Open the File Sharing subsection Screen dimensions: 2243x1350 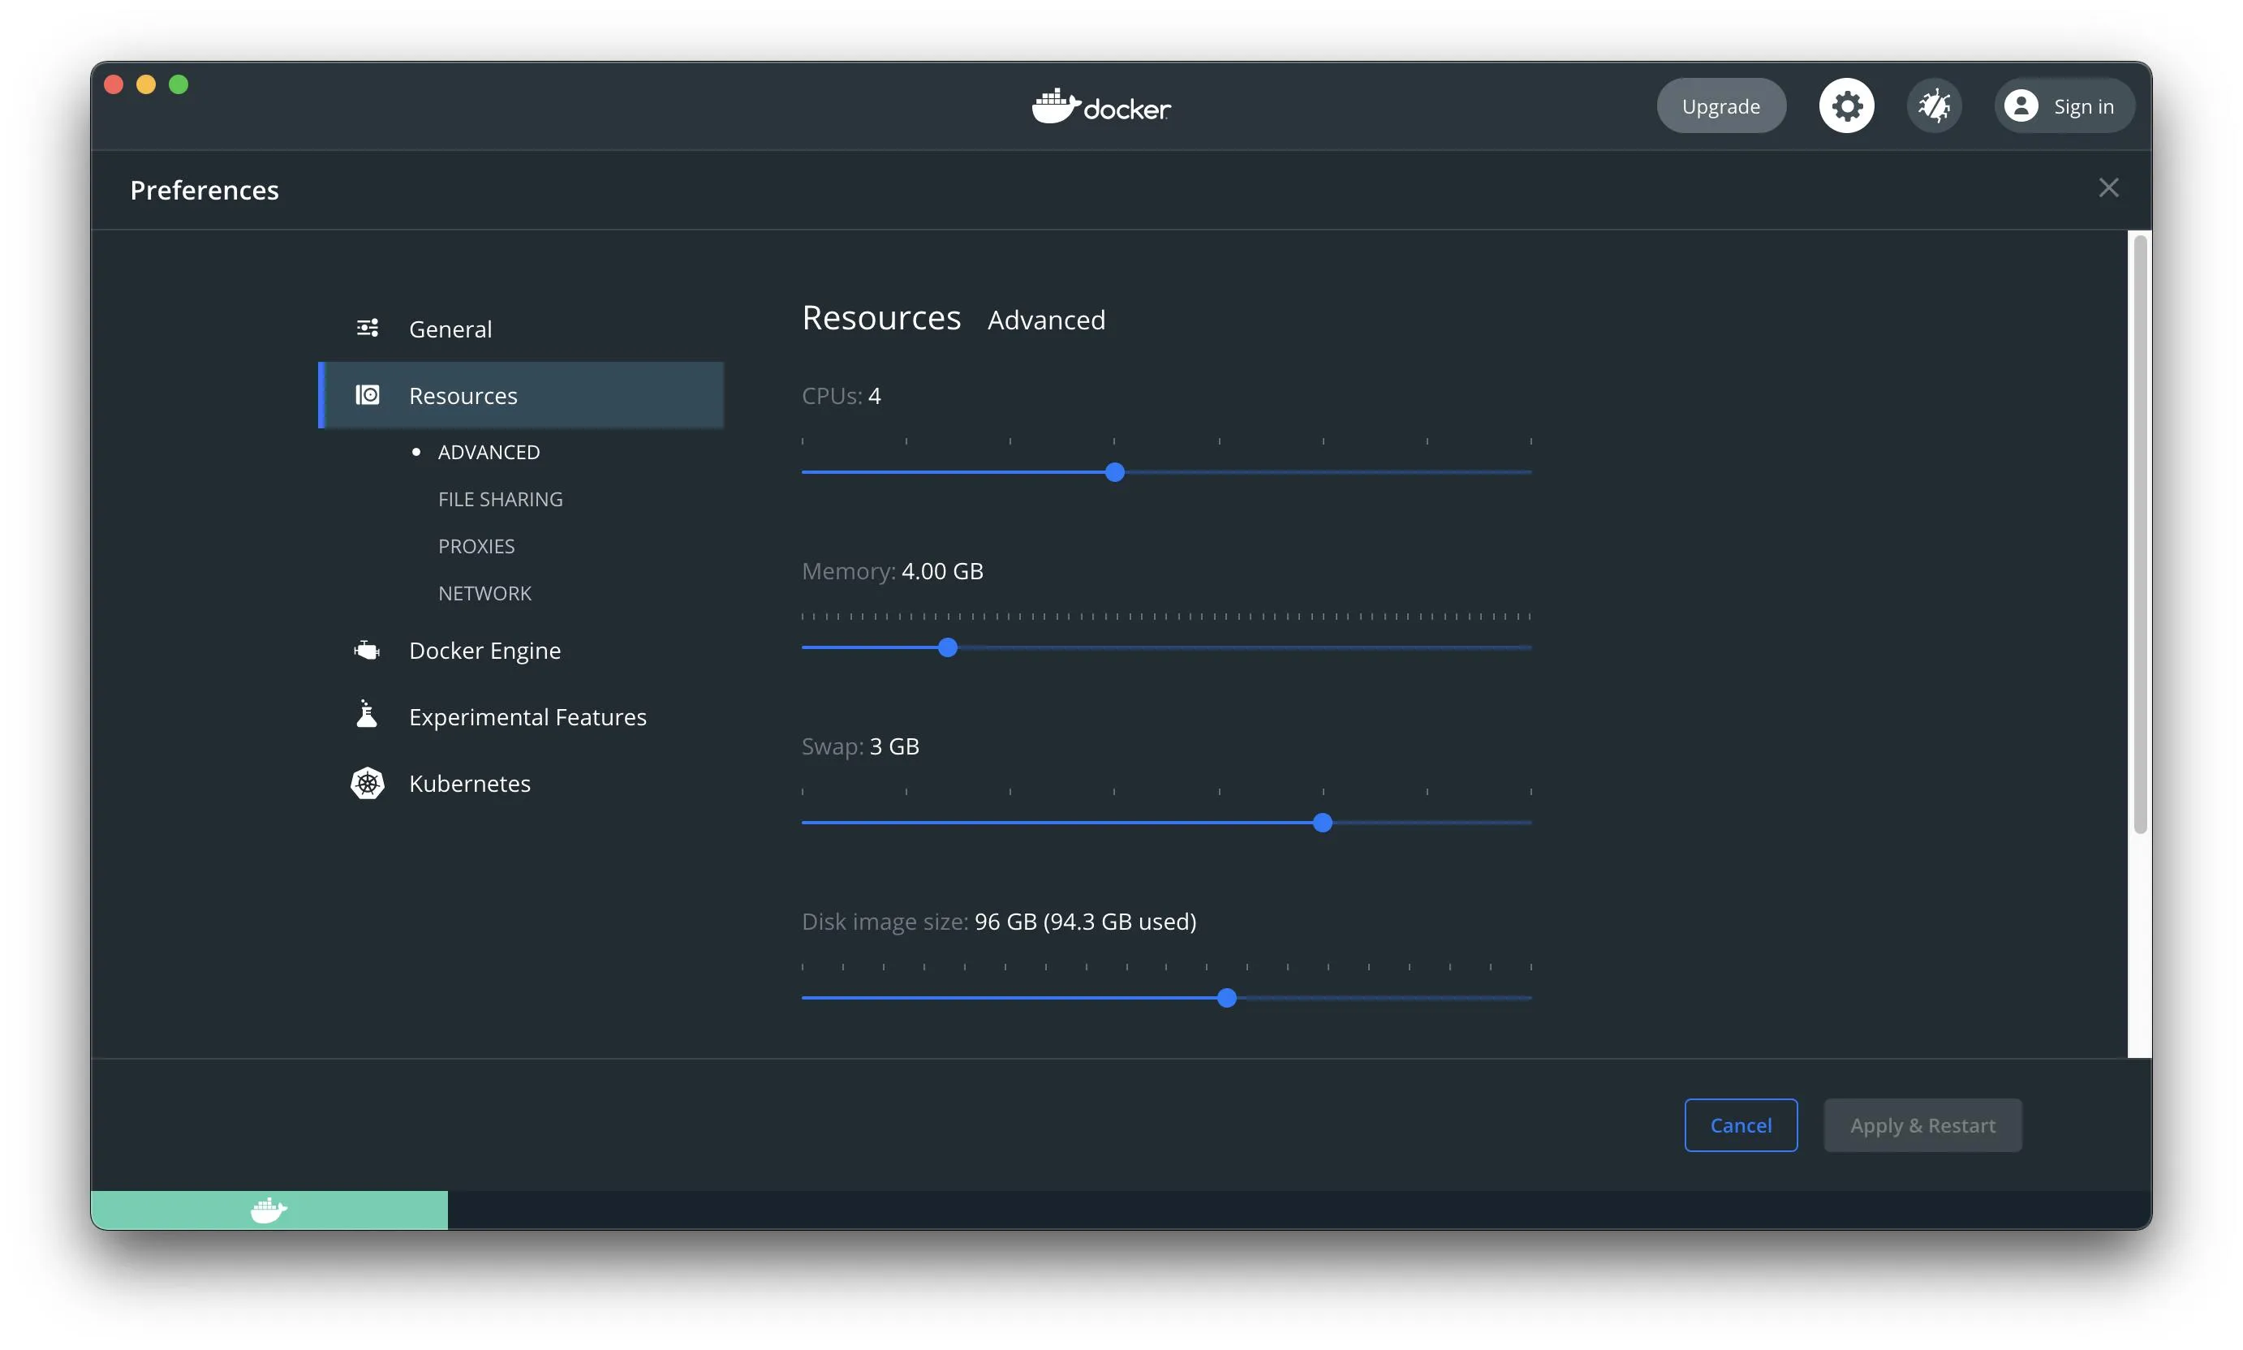[500, 500]
